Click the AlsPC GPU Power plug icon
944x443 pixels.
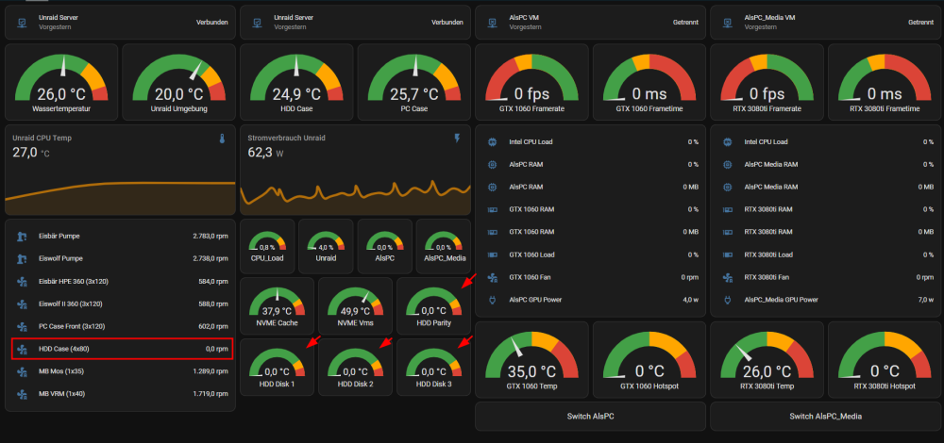point(493,300)
